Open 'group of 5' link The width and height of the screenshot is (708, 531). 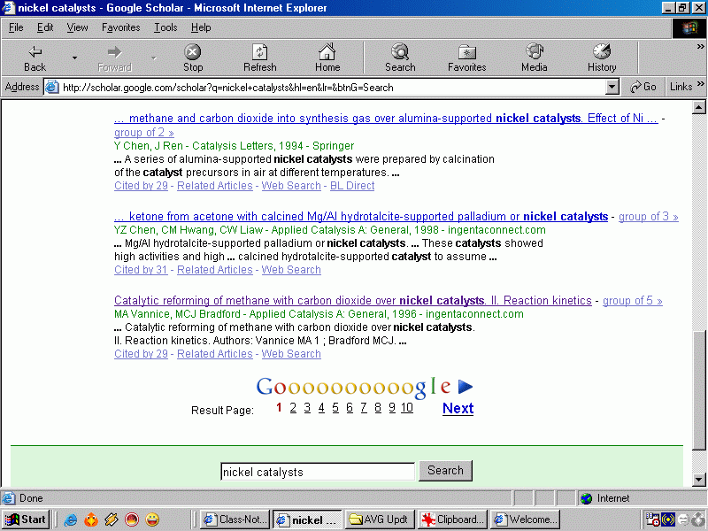tap(633, 301)
